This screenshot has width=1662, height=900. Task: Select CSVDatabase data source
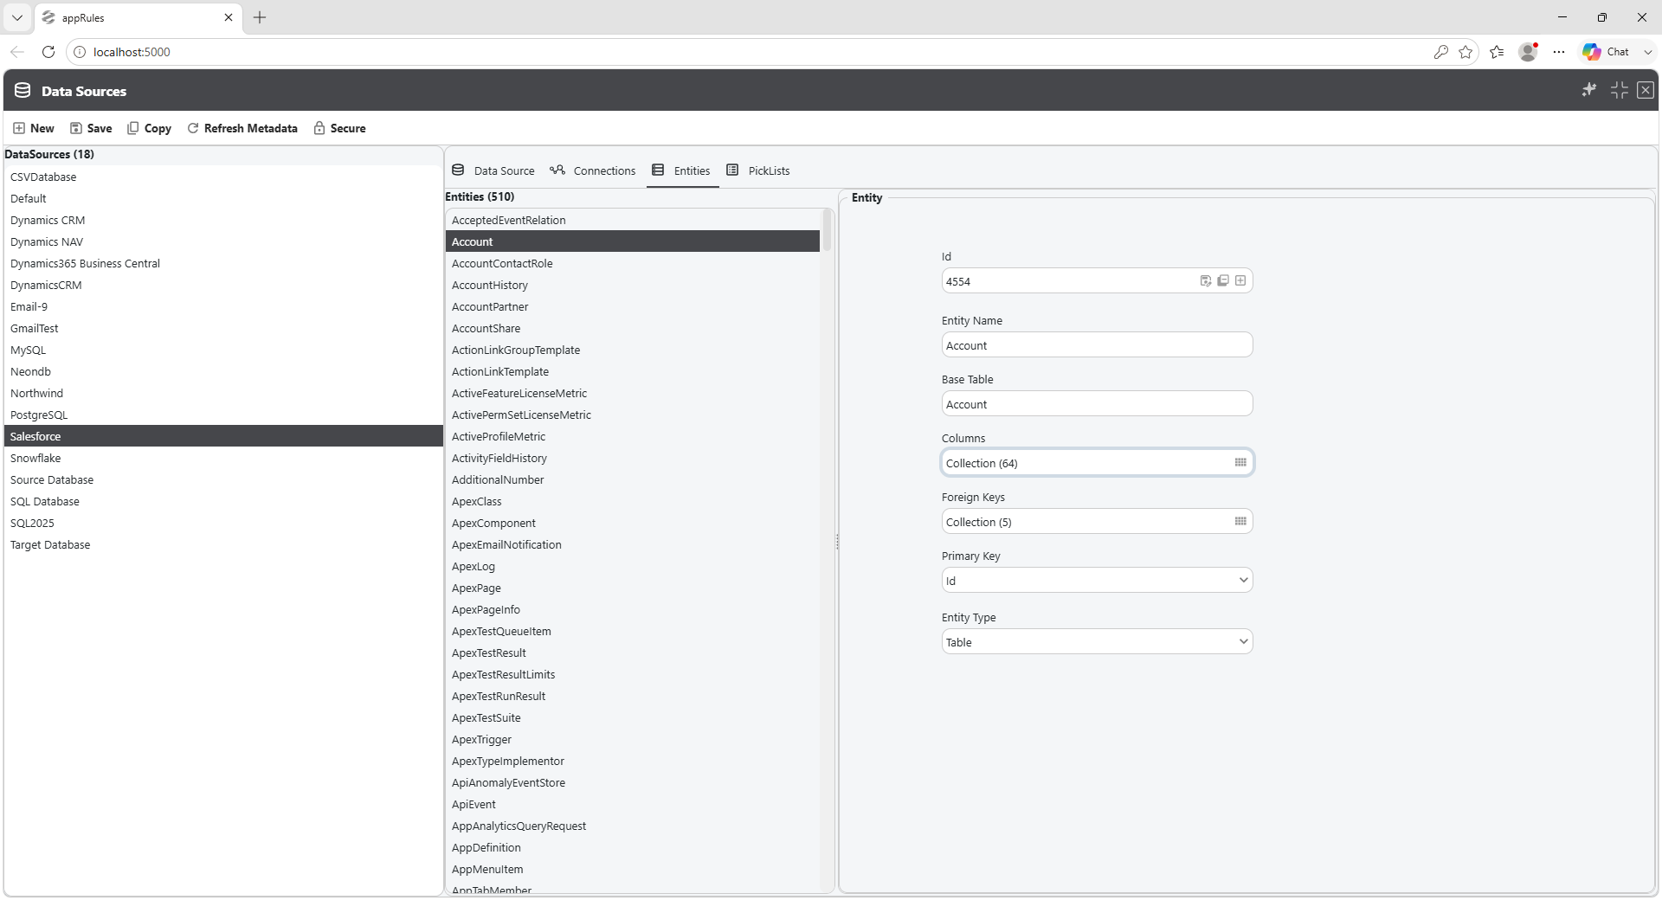(223, 177)
